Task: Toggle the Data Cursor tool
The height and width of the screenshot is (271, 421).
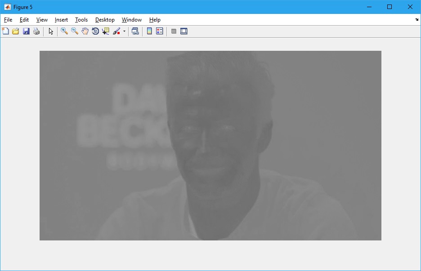Action: point(106,31)
